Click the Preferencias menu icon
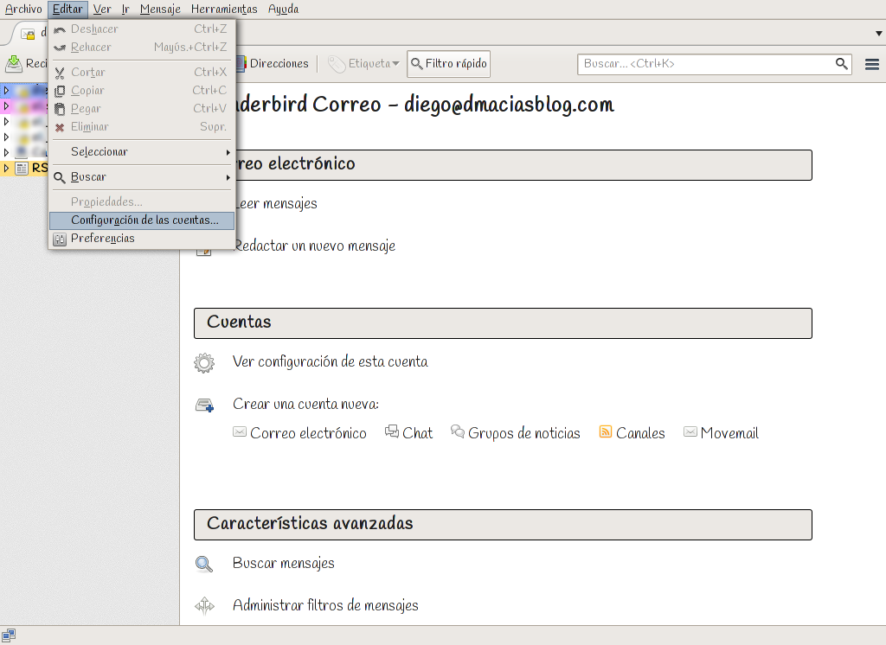Viewport: 886px width, 645px height. [x=60, y=239]
